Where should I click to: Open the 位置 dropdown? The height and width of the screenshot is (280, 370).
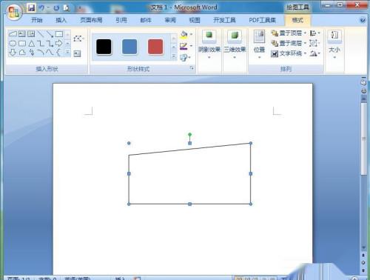point(259,44)
